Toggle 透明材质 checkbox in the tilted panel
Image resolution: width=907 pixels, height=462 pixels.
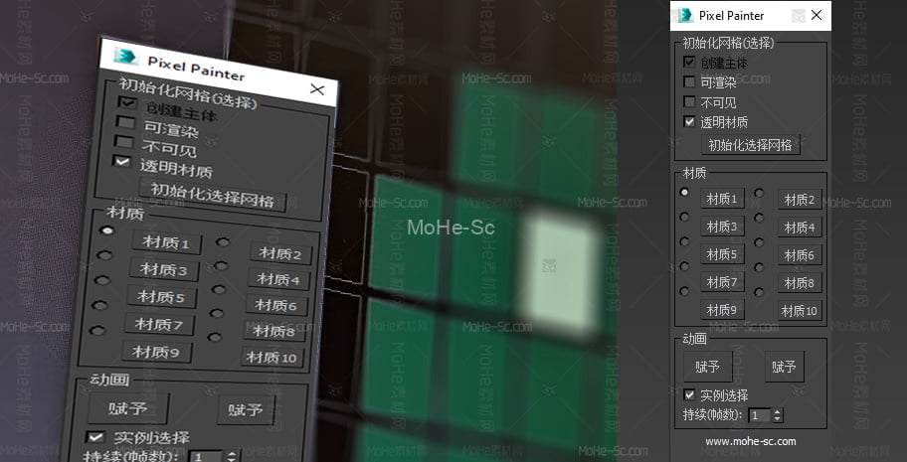(122, 161)
